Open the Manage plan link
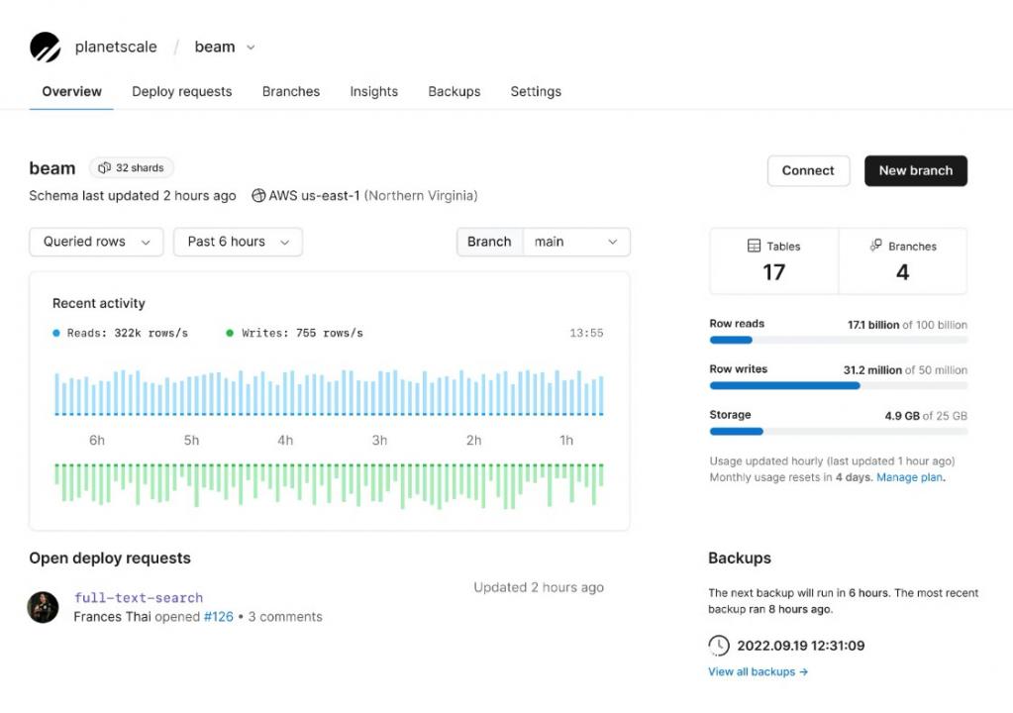 click(x=909, y=477)
